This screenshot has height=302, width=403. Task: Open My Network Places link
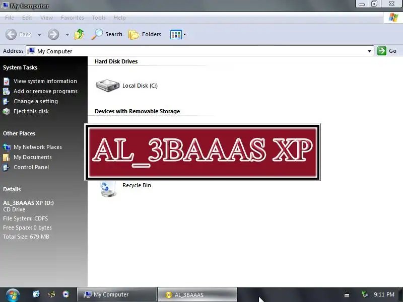click(x=38, y=147)
